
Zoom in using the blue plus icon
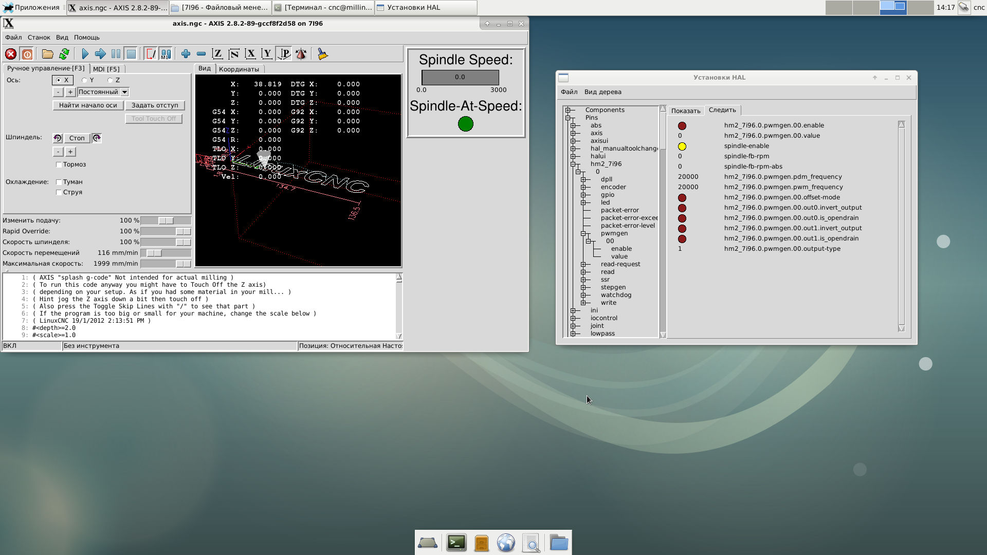pyautogui.click(x=186, y=54)
